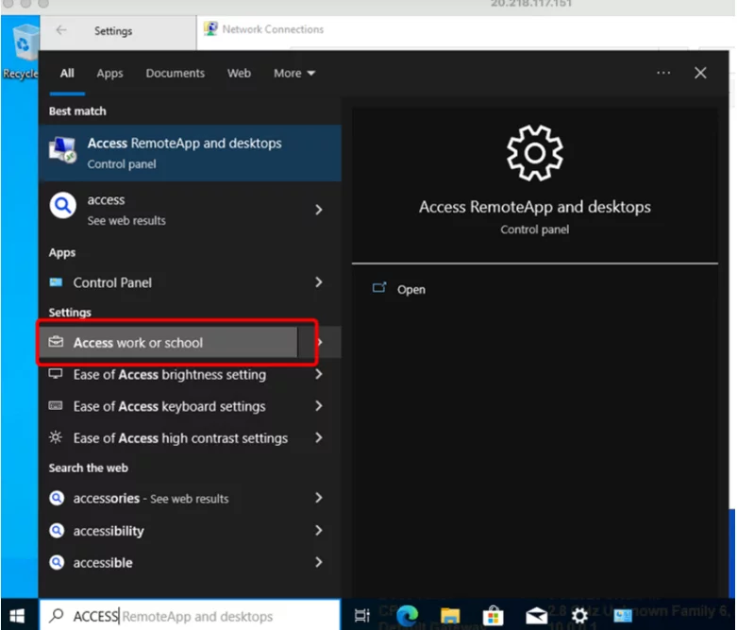Expand the keyboard settings result arrow
The image size is (737, 630).
pyautogui.click(x=319, y=405)
